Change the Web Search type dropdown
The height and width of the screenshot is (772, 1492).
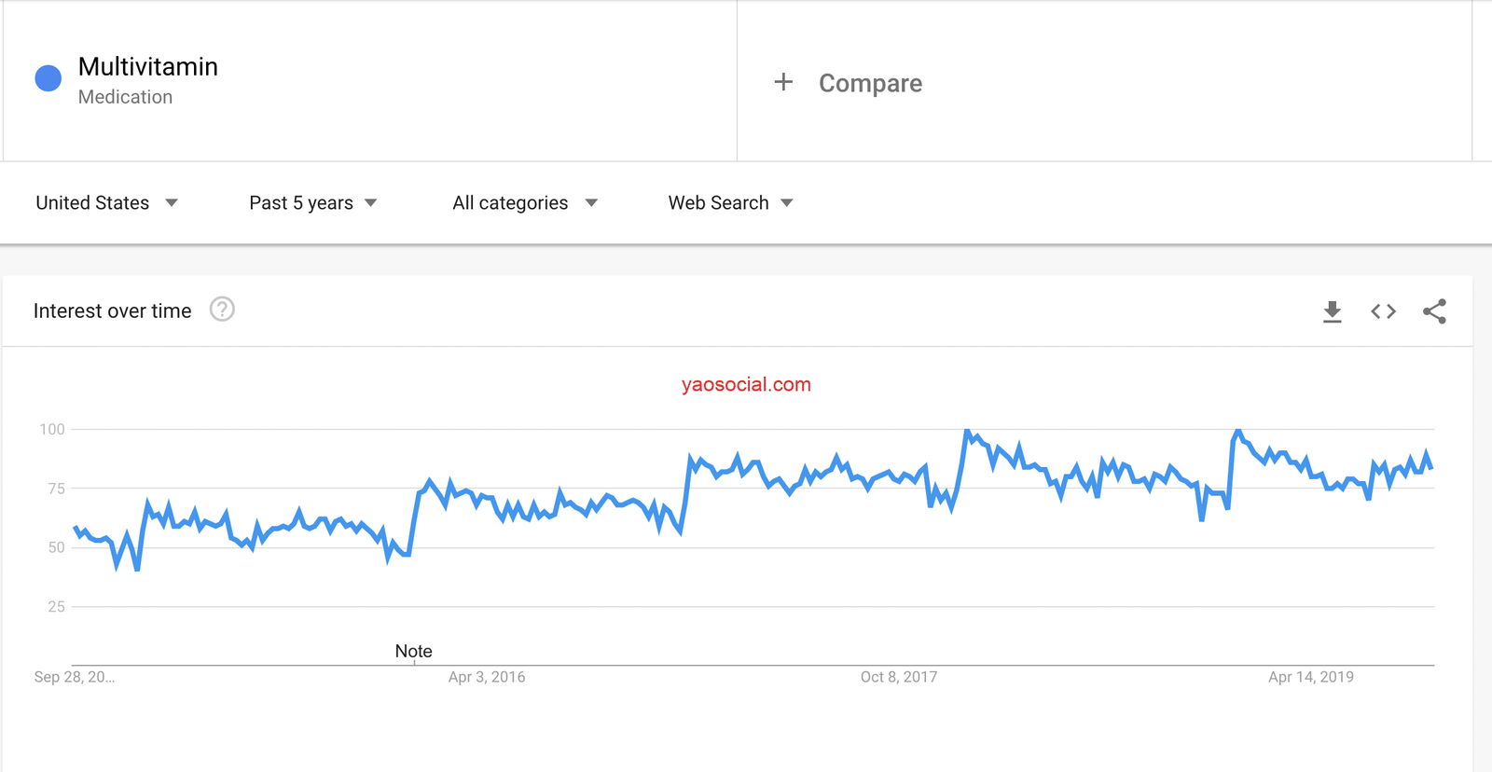click(730, 203)
